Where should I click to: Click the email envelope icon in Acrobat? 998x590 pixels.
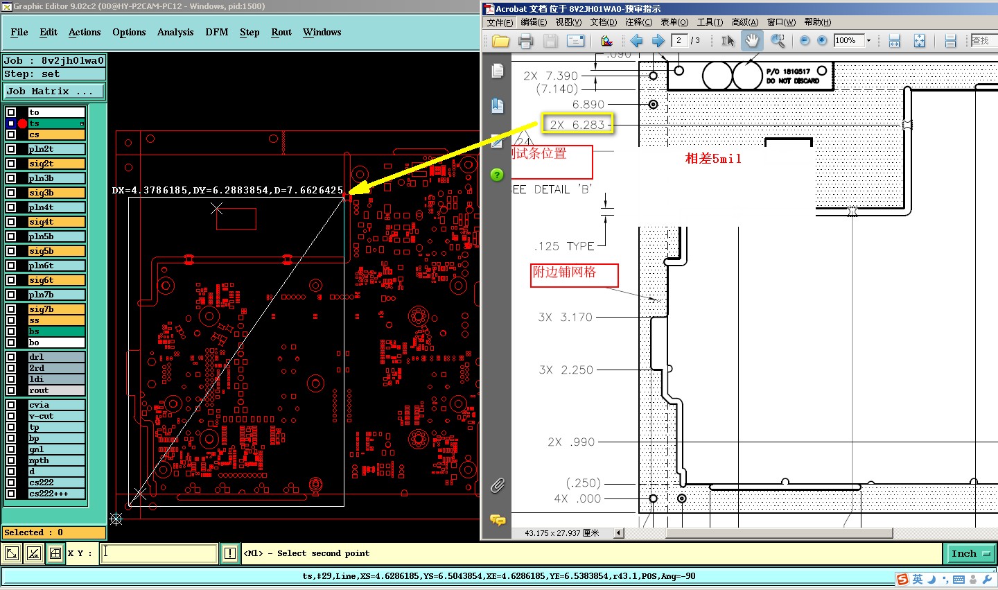pyautogui.click(x=575, y=41)
